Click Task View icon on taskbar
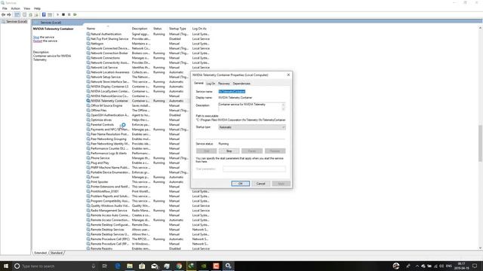The width and height of the screenshot is (483, 271). tap(105, 266)
